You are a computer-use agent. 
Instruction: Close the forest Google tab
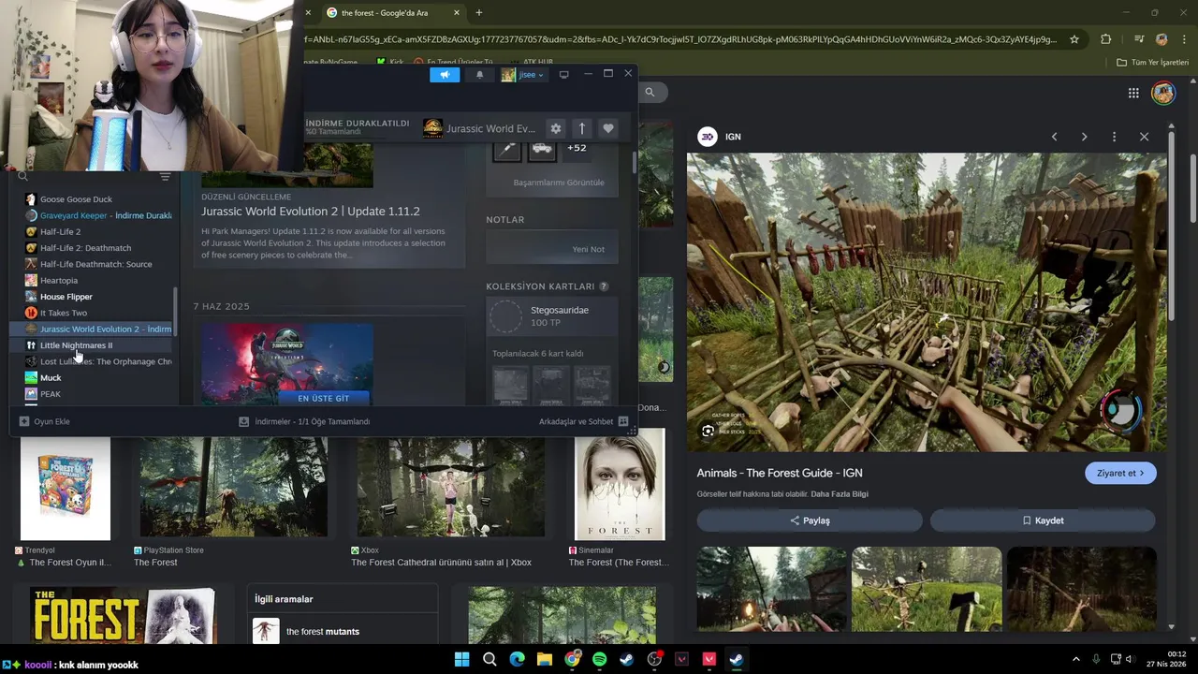point(457,12)
